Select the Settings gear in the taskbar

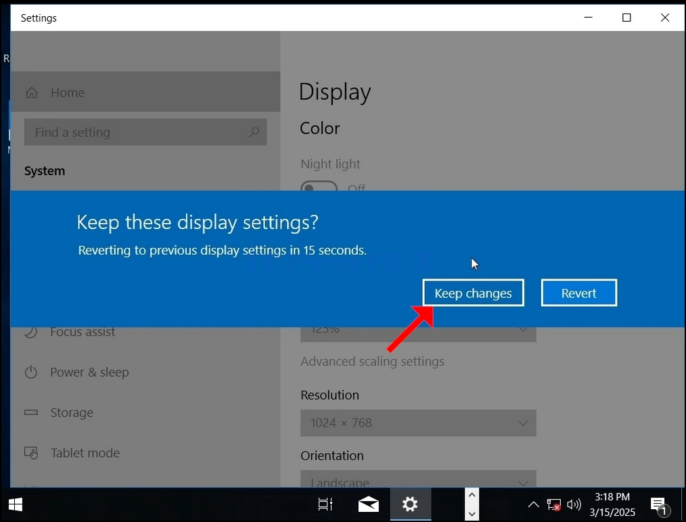click(410, 504)
